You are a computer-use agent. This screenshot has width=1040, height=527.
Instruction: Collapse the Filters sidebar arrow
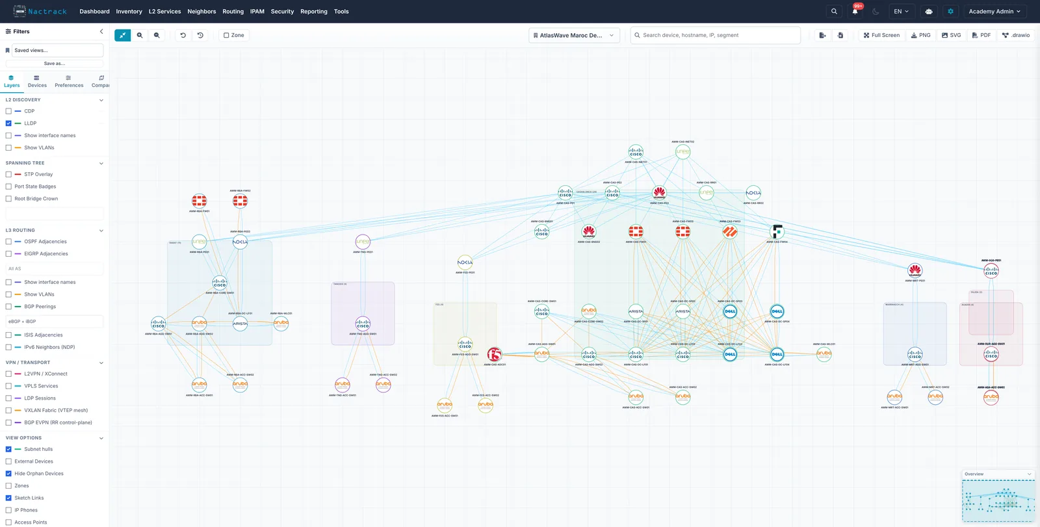(x=101, y=31)
